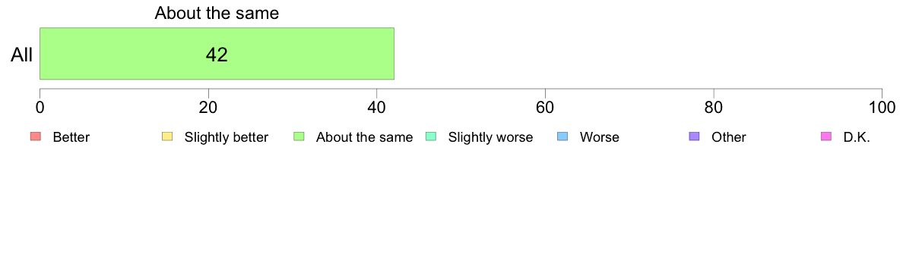
Task: Click the 'Slightly better' legend text
Action: coord(227,137)
